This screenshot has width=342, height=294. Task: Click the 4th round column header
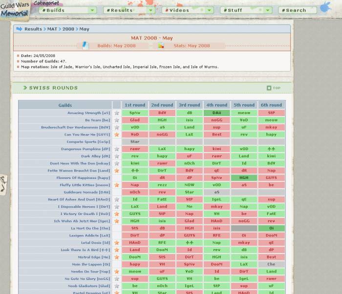[216, 105]
